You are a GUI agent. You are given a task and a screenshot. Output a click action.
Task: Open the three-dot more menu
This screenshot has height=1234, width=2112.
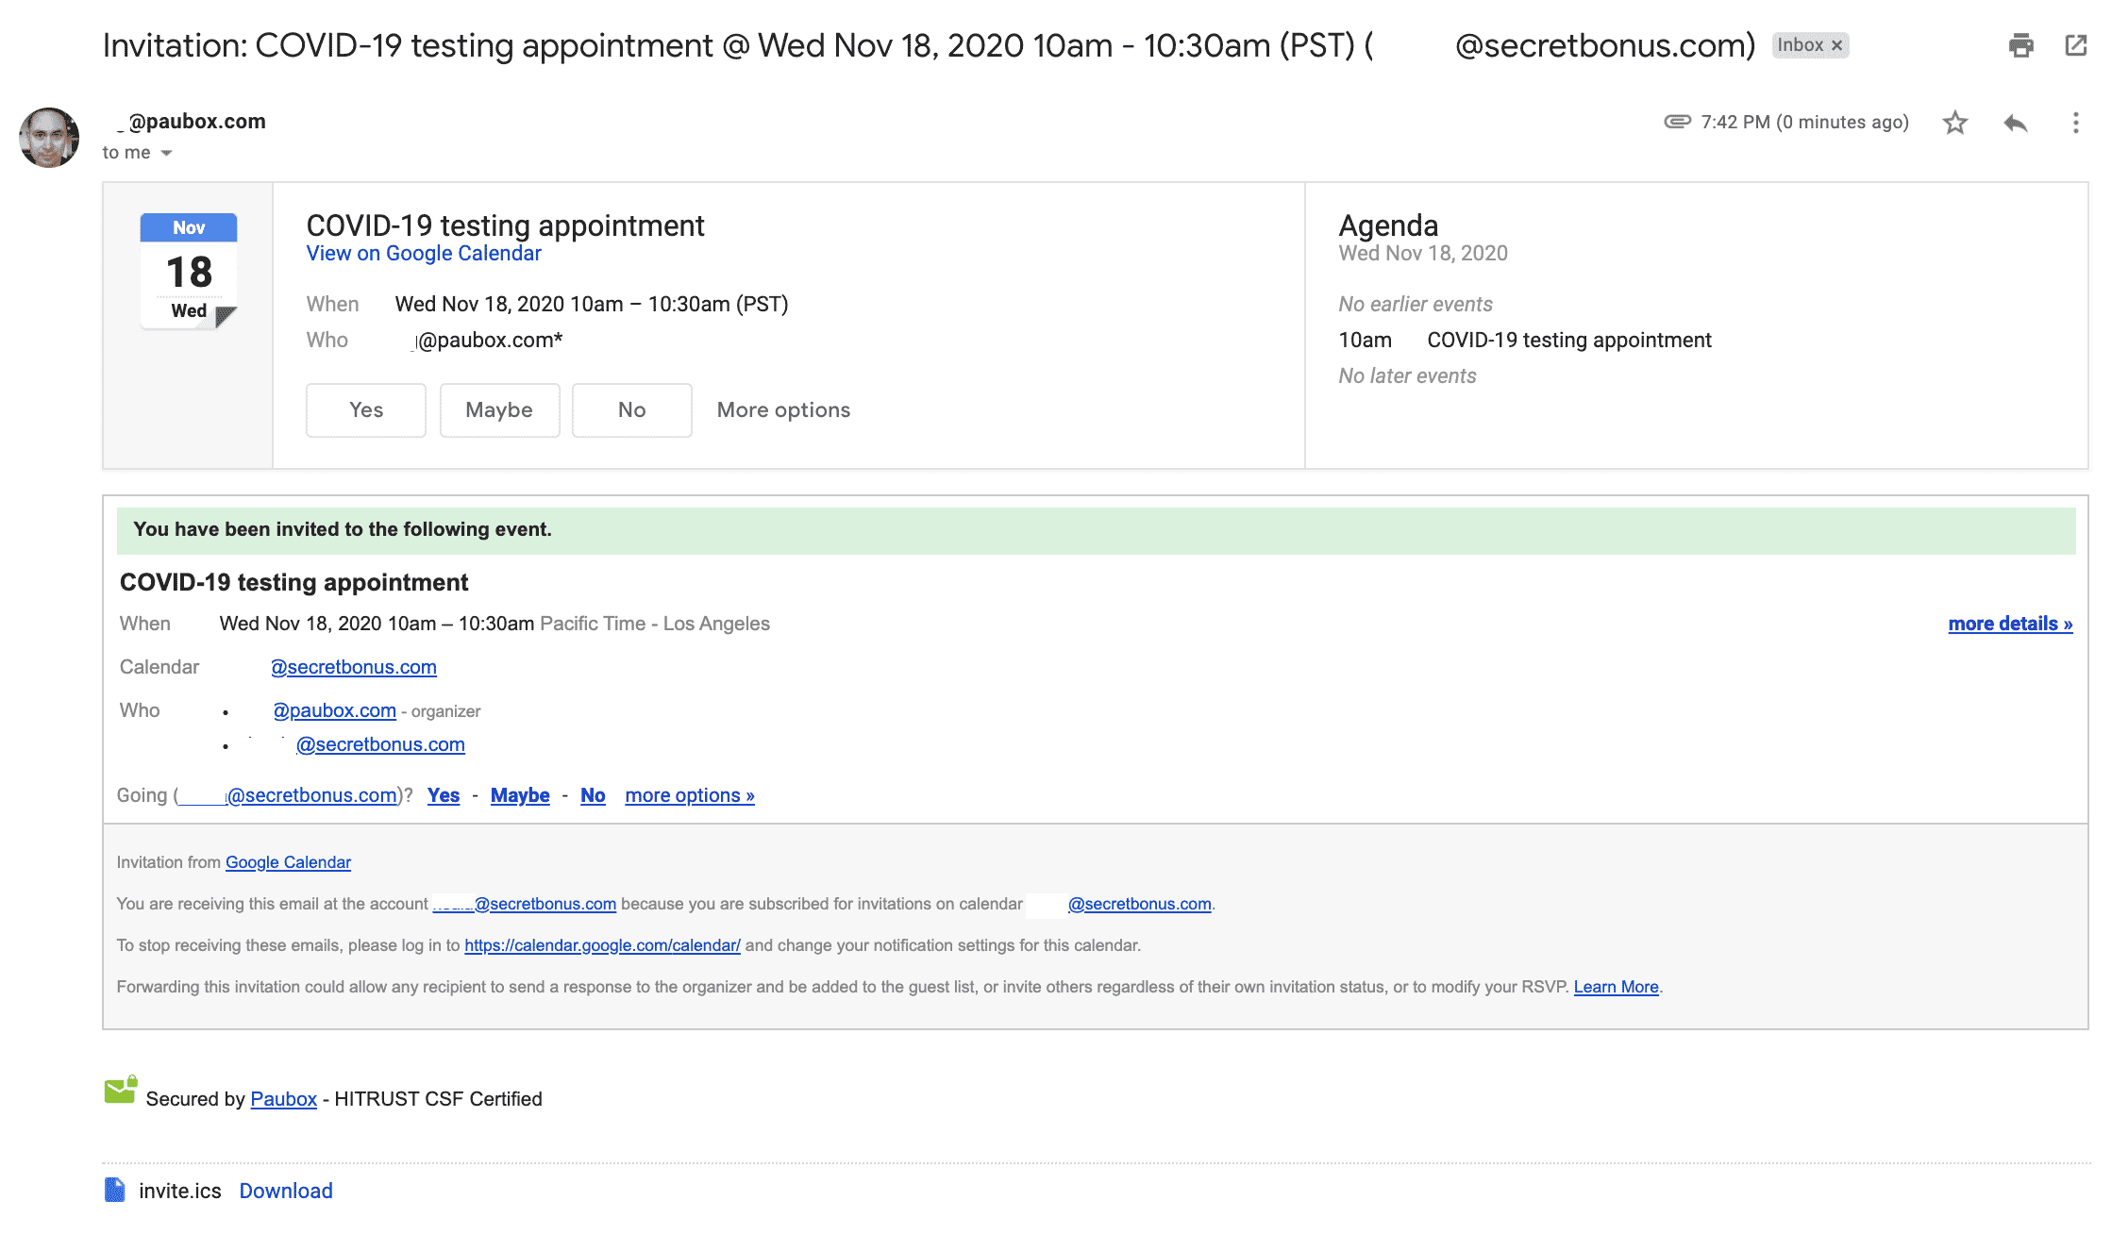tap(2074, 123)
